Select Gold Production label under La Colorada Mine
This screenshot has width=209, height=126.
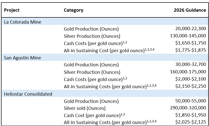(x=91, y=29)
